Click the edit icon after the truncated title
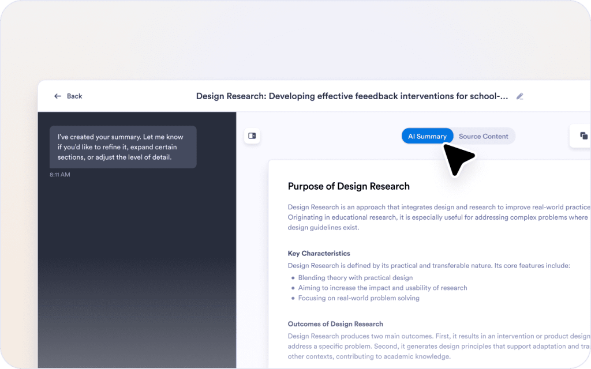The width and height of the screenshot is (591, 369). tap(519, 96)
